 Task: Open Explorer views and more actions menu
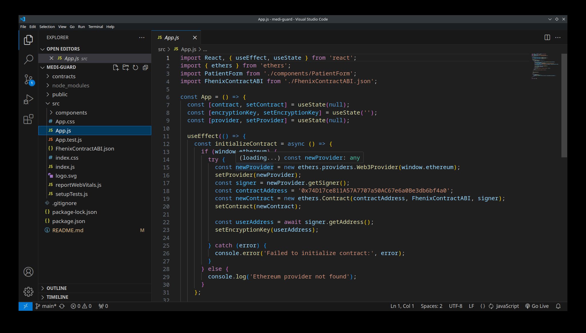click(x=142, y=37)
